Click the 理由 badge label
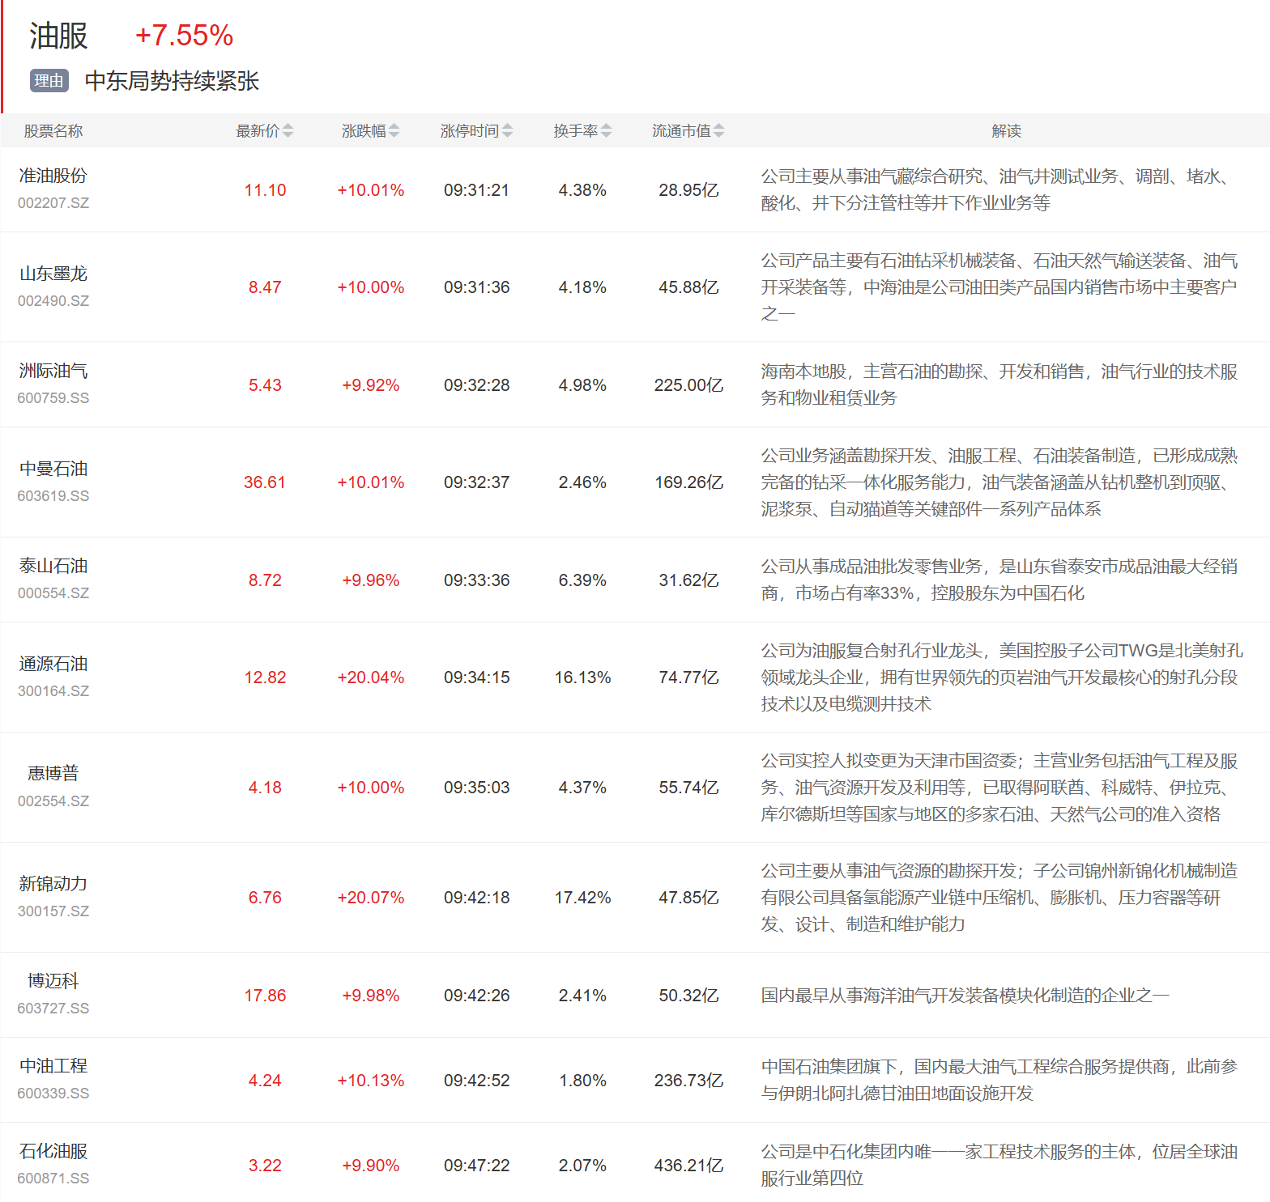Image resolution: width=1270 pixels, height=1202 pixels. [49, 81]
